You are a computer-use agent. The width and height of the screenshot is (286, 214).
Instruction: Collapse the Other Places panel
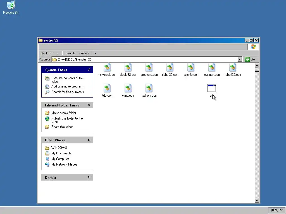89,140
